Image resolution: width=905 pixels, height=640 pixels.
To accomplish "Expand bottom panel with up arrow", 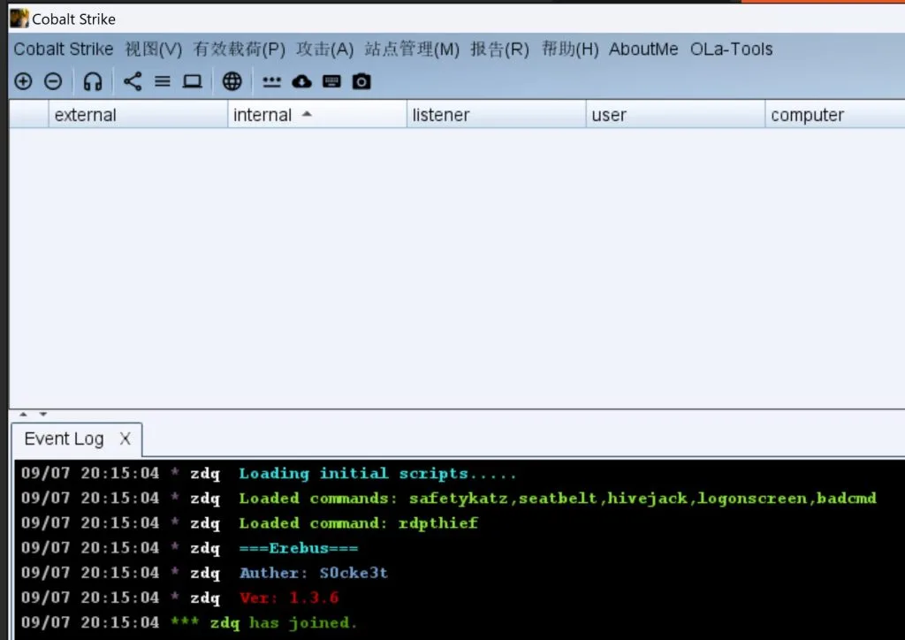I will point(23,414).
